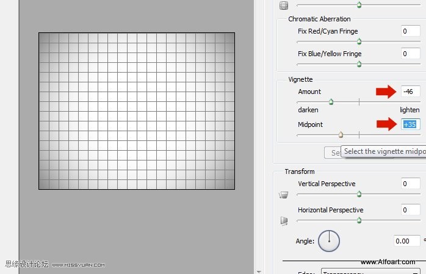Click the Angle rotation dial
Image resolution: width=426 pixels, height=274 pixels.
click(329, 241)
